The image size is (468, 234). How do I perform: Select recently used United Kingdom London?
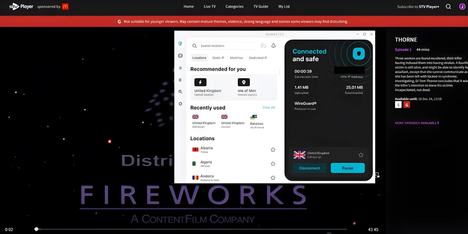click(233, 121)
